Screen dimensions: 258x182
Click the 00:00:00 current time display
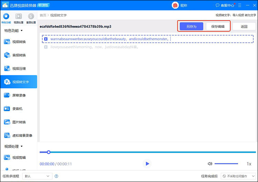click(x=47, y=164)
